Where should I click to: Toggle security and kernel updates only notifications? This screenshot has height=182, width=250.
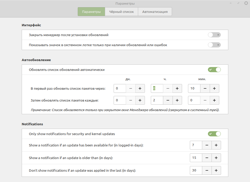(x=214, y=134)
